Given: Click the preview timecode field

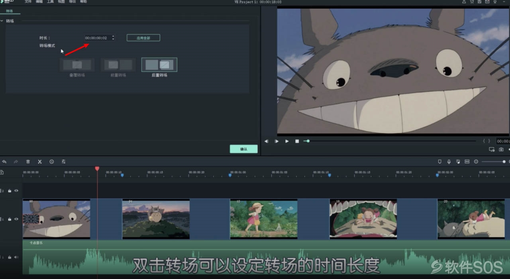Looking at the screenshot, I should point(503,141).
